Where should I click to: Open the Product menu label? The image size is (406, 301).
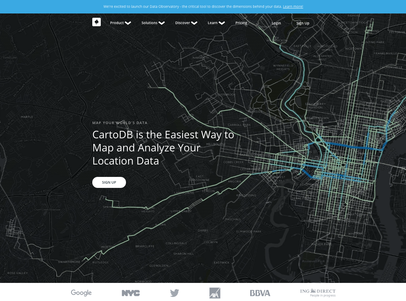[117, 23]
